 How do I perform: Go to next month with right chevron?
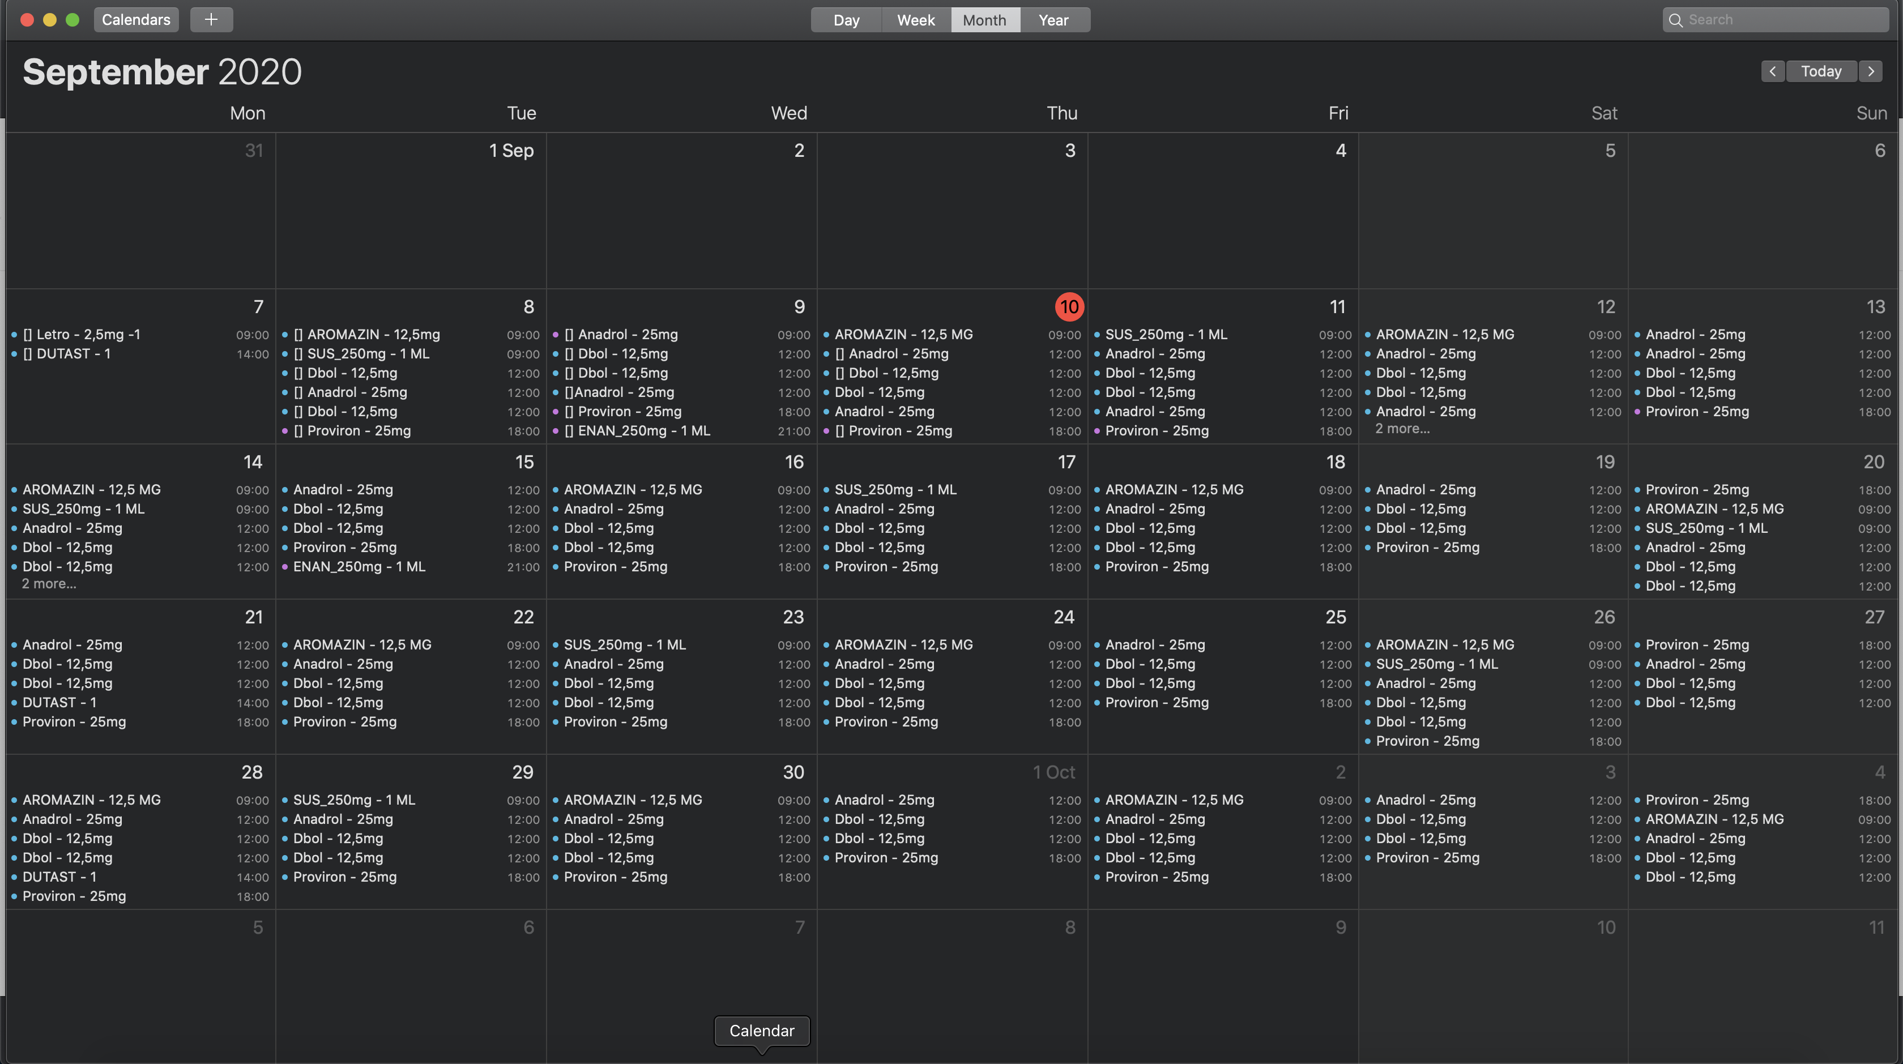1871,71
